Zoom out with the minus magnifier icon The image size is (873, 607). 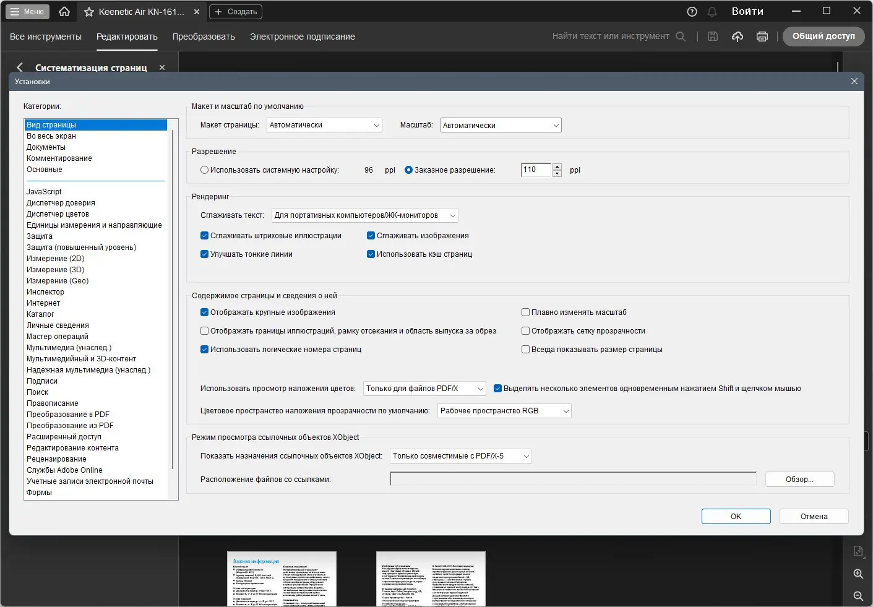pos(858,596)
